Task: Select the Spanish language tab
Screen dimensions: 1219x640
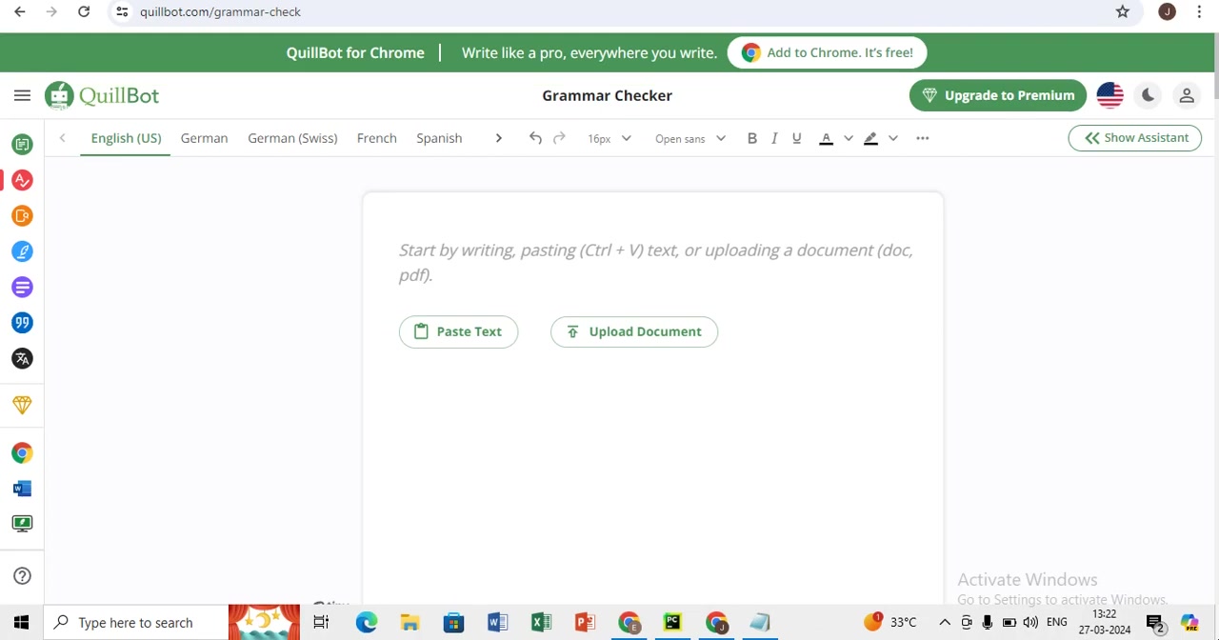Action: tap(439, 138)
